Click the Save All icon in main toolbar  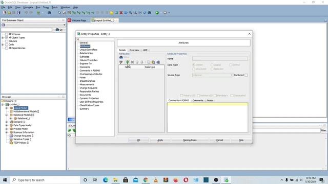(x=18, y=13)
